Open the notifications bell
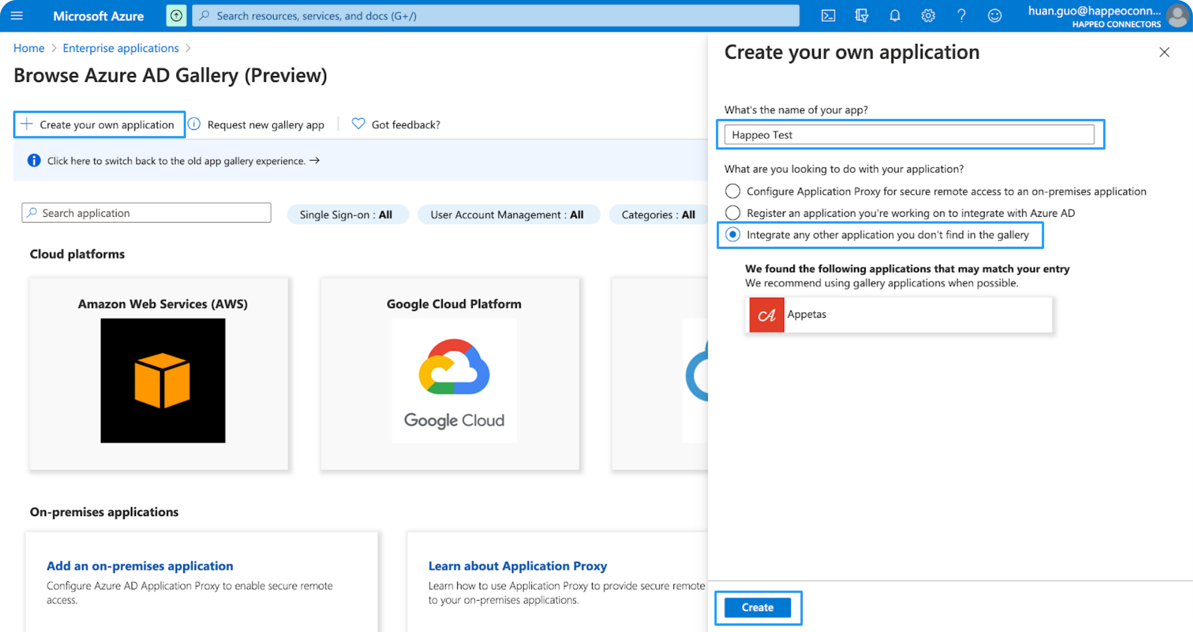1193x632 pixels. click(x=895, y=16)
